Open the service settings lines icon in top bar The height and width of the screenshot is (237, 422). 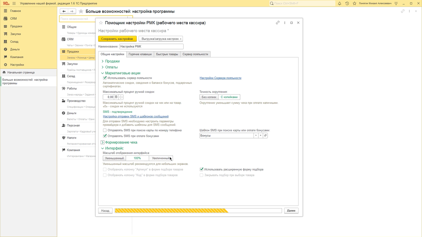(x=396, y=4)
